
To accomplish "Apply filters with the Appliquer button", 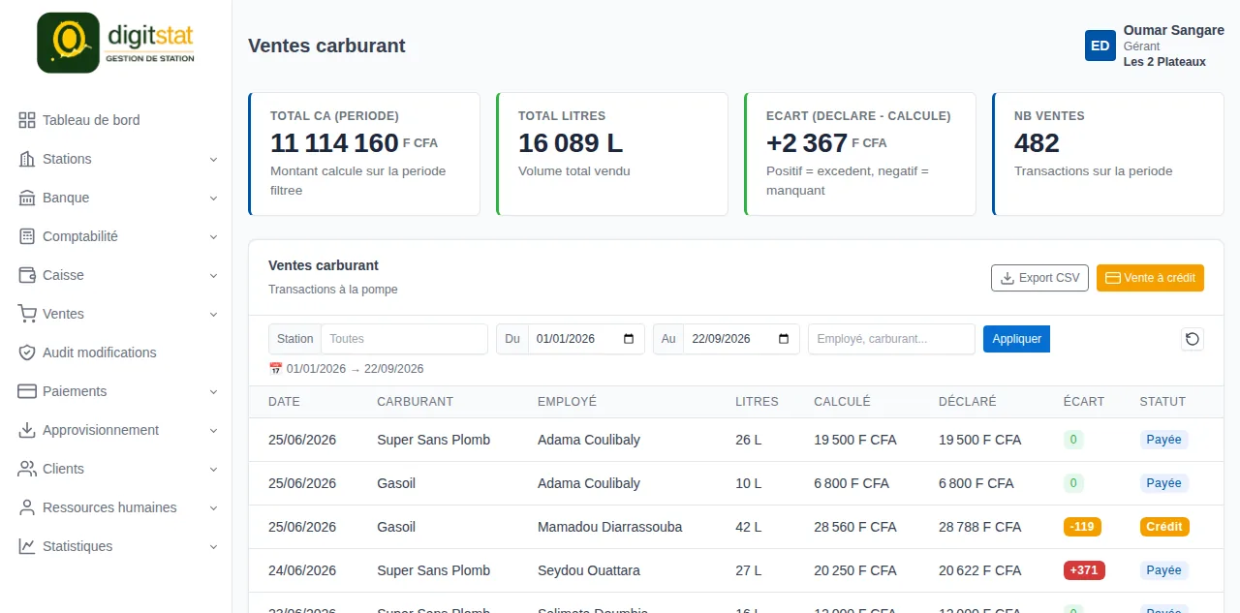I will [x=1016, y=339].
